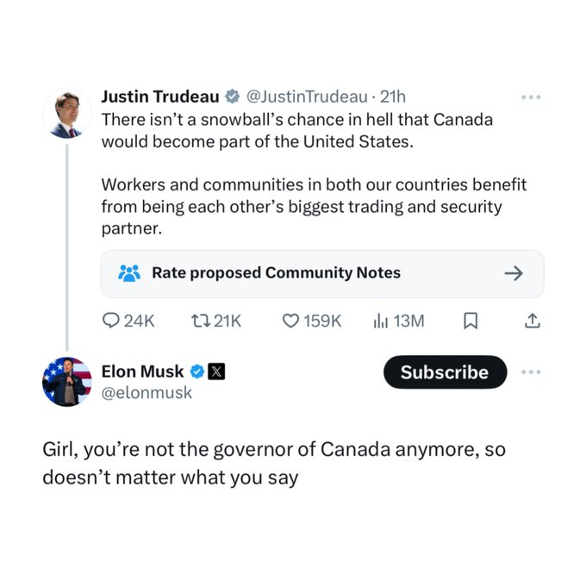
Task: Subscribe to Elon Musk
Action: (x=445, y=372)
